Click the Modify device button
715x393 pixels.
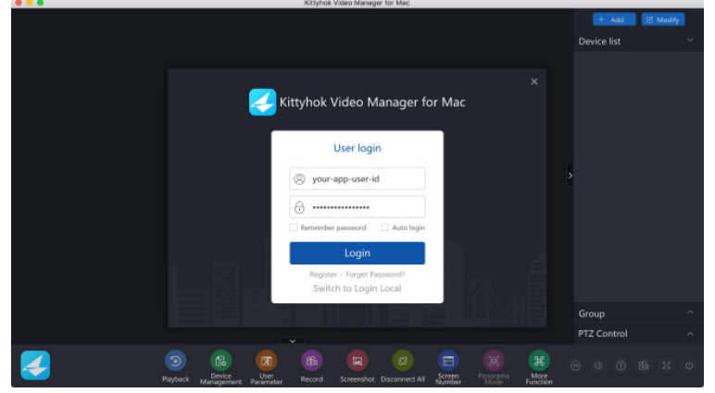coord(663,19)
